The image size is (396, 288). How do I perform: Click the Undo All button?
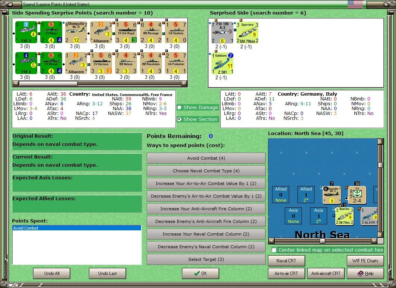(52, 273)
